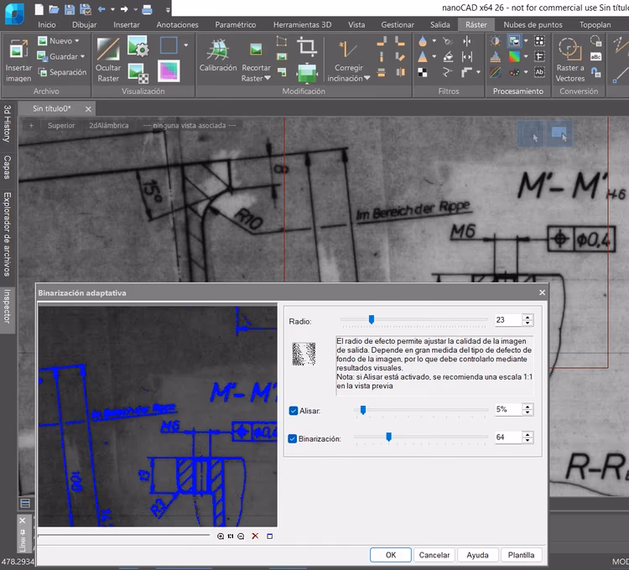This screenshot has height=570, width=629.
Task: Click the paint bucket fill filter icon
Action: coord(448,56)
